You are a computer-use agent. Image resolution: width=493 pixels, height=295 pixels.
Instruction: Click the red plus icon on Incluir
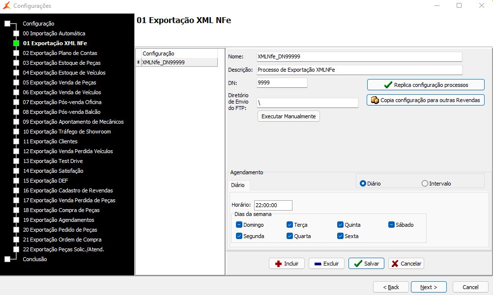click(278, 264)
